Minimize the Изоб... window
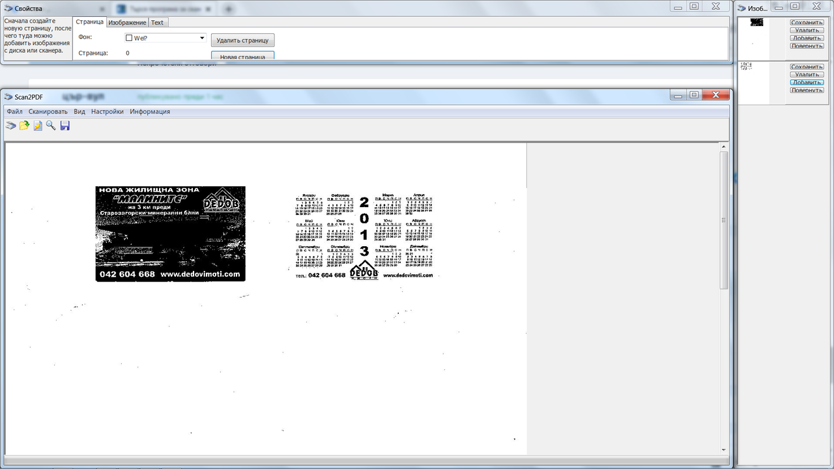 pyautogui.click(x=779, y=7)
